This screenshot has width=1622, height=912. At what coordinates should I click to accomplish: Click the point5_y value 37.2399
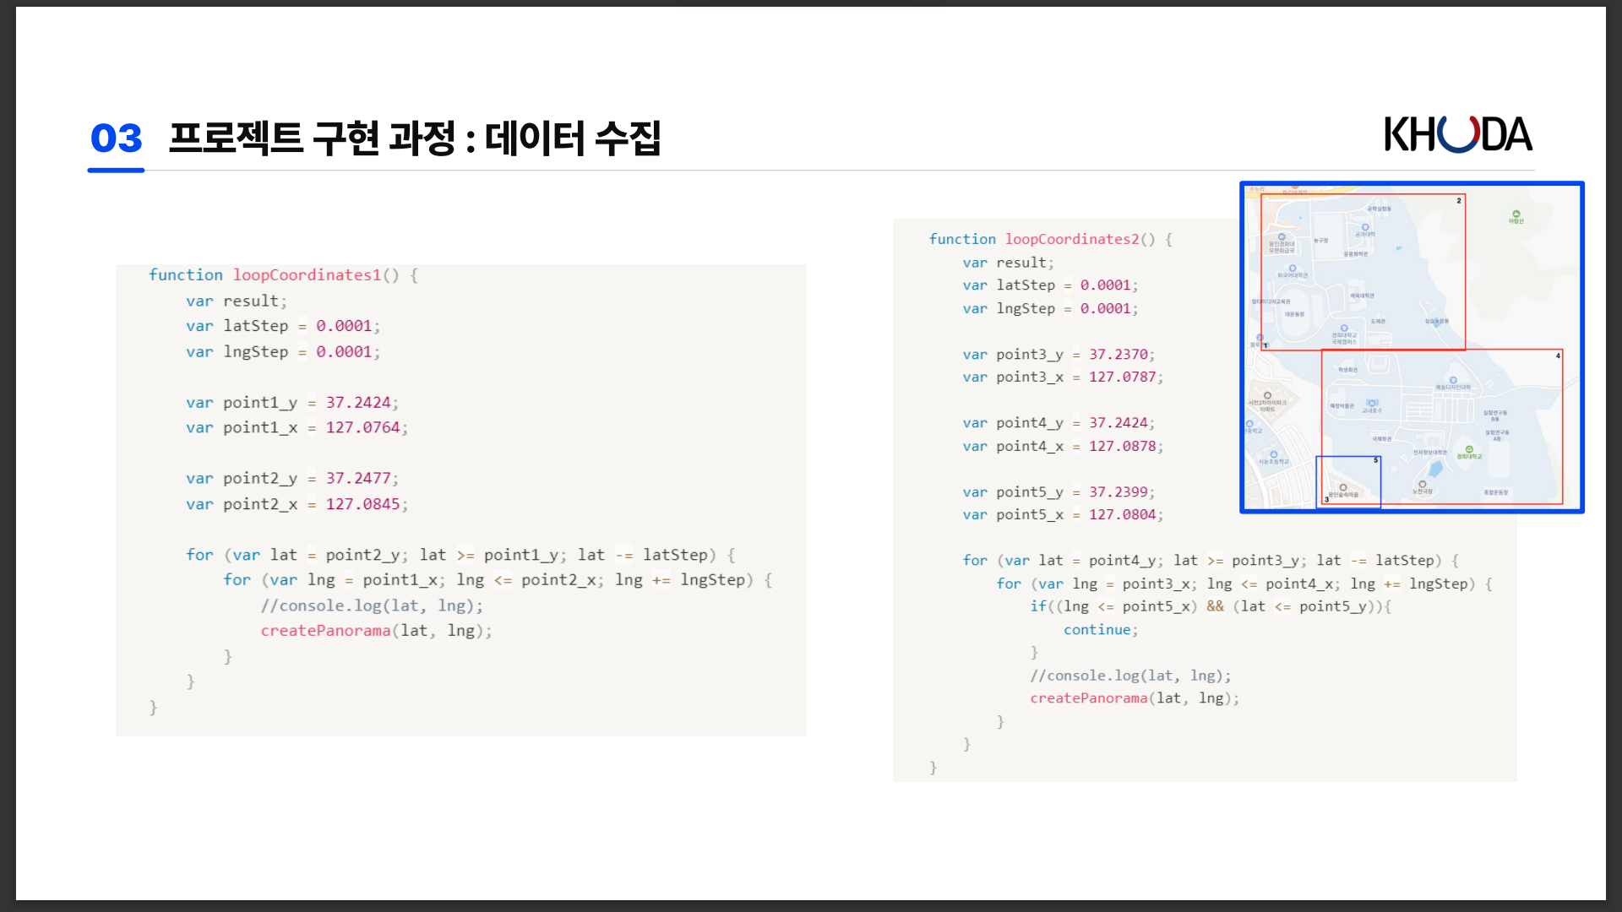point(1118,492)
